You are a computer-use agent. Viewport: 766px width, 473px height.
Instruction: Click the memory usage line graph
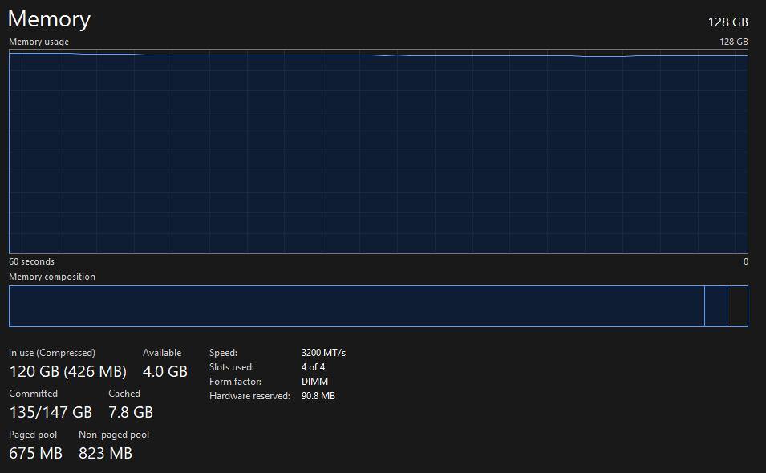[x=378, y=152]
